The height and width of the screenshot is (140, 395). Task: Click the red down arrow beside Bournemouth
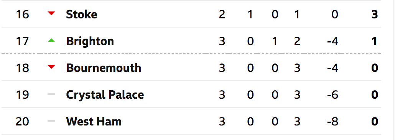[x=51, y=67]
